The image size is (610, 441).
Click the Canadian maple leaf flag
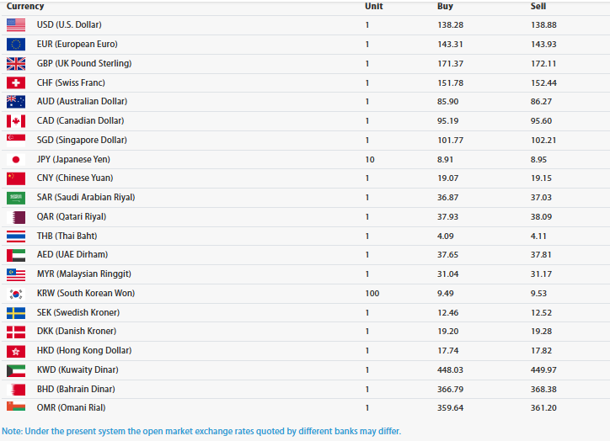click(16, 121)
